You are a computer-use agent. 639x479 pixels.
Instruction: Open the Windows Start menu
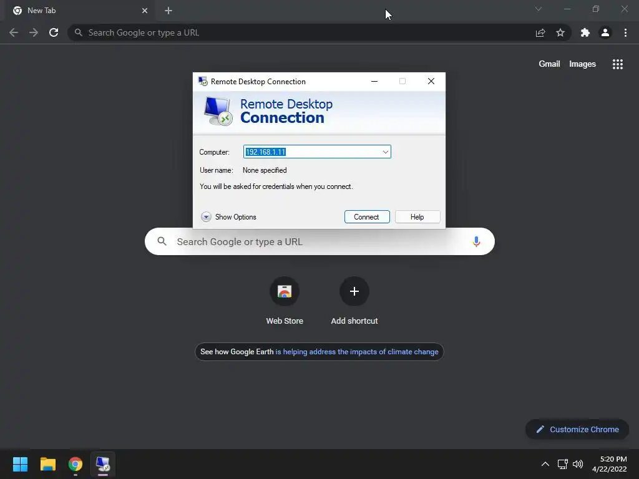point(20,464)
